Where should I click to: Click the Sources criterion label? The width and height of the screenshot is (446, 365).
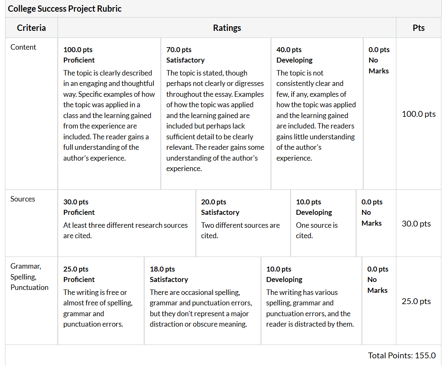click(x=23, y=199)
